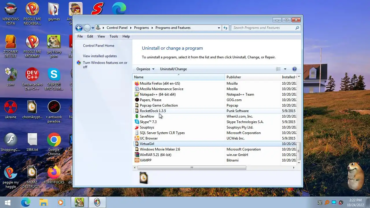The height and width of the screenshot is (208, 370).
Task: Click the scroll up arrow of list
Action: point(299,77)
